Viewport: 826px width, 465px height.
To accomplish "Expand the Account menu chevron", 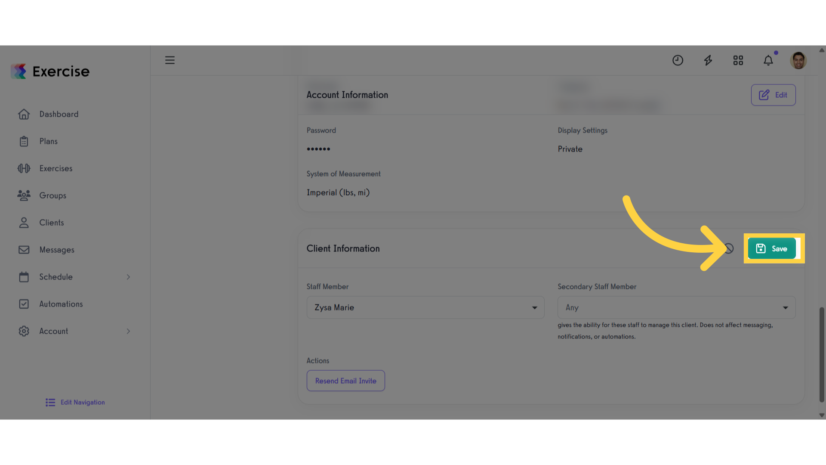I will [128, 331].
